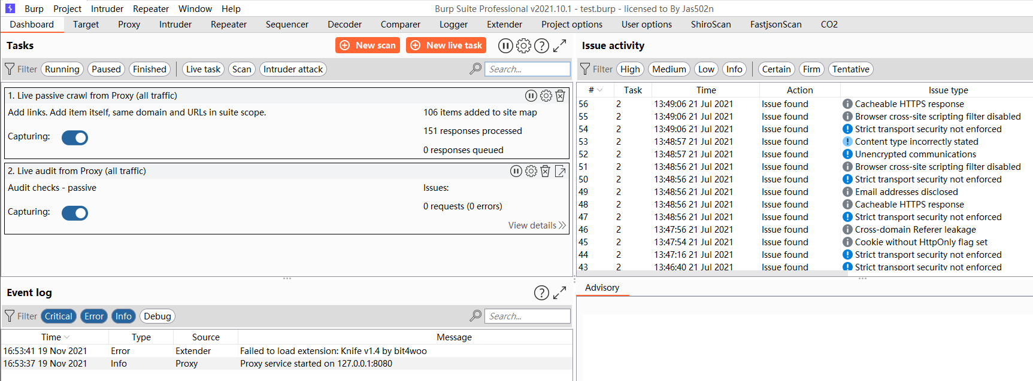
Task: Select event 'Proxy service started on 127.0.0.1:8080'
Action: click(x=287, y=364)
